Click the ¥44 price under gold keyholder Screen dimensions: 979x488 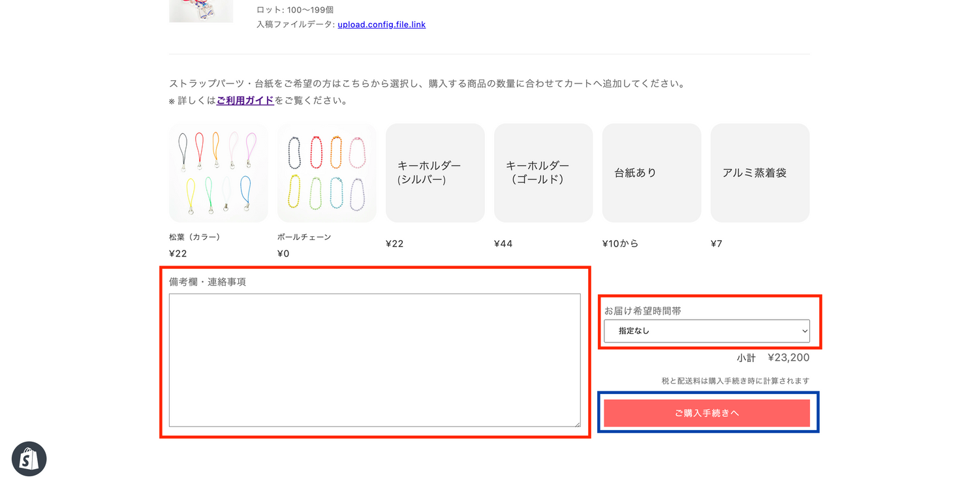pyautogui.click(x=503, y=244)
